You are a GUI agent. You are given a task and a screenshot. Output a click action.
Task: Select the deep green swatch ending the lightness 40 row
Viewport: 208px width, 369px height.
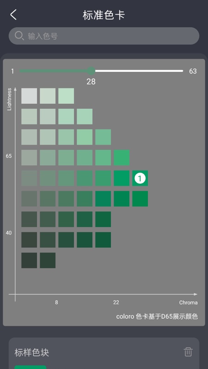click(103, 240)
